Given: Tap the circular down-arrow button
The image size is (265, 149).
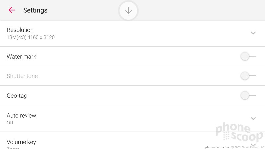Looking at the screenshot, I should (128, 11).
